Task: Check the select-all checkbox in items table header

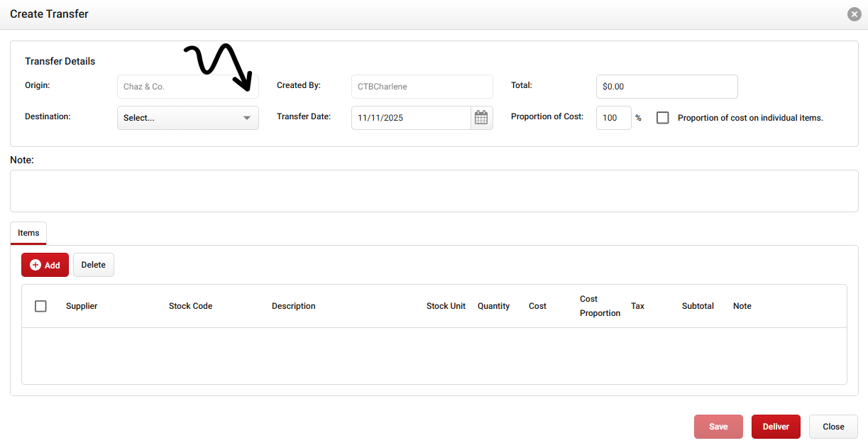Action: click(x=41, y=306)
